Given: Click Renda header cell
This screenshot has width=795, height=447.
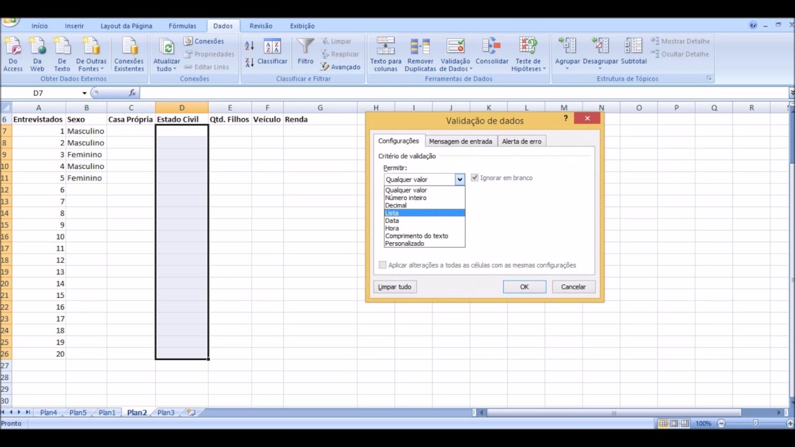Looking at the screenshot, I should pyautogui.click(x=320, y=119).
